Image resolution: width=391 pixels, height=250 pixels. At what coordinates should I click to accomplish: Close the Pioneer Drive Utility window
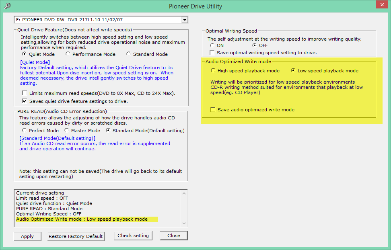(x=382, y=5)
